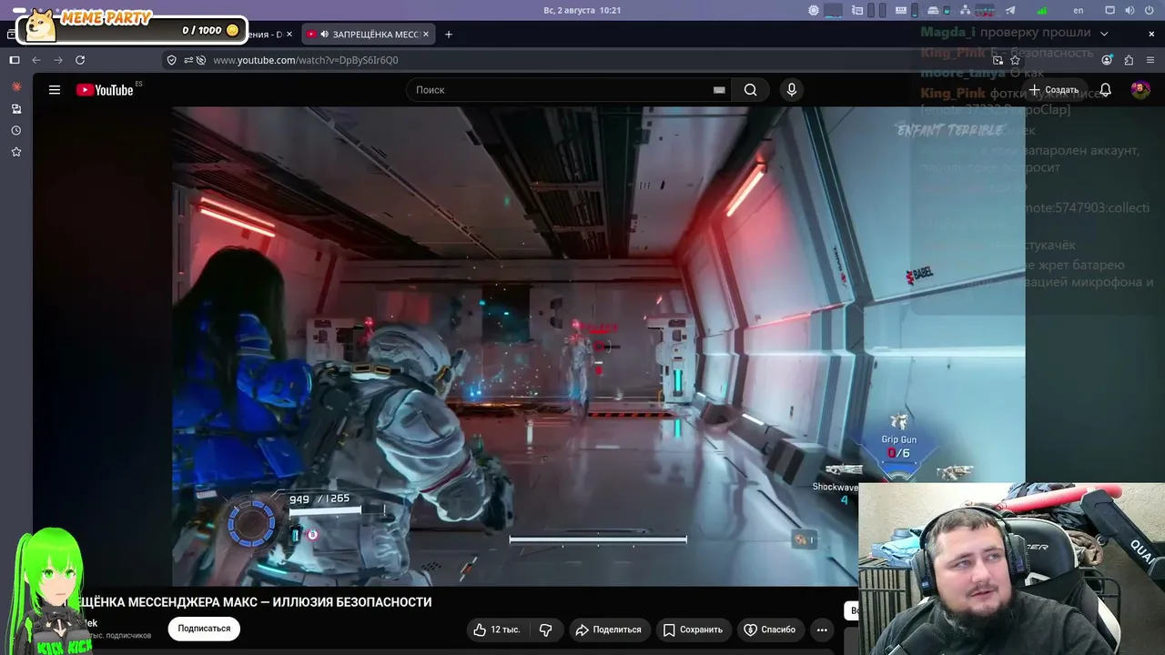
Task: Reload the page with the refresh button
Action: [x=80, y=60]
